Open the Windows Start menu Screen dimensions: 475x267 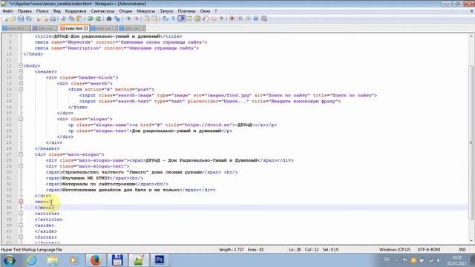pos(10,260)
